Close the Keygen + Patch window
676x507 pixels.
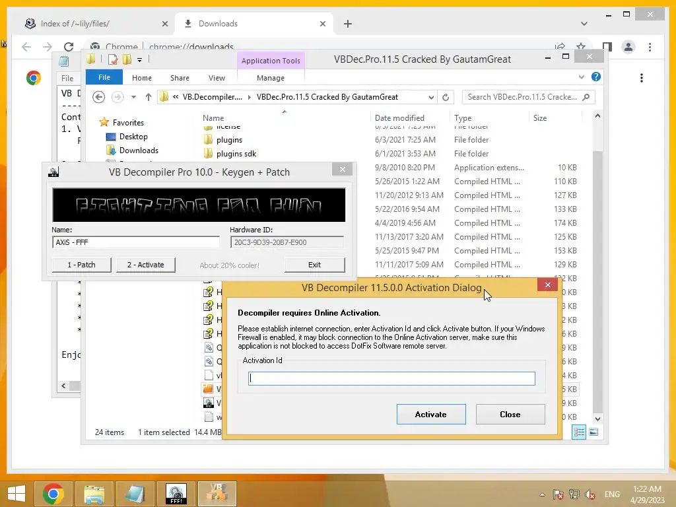coord(343,170)
